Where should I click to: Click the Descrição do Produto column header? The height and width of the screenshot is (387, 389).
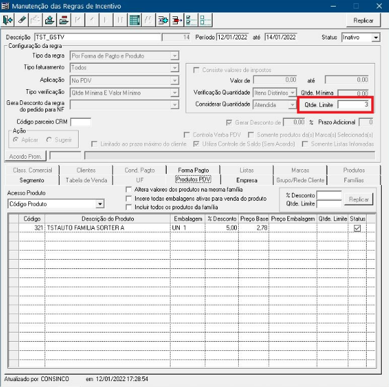(108, 219)
